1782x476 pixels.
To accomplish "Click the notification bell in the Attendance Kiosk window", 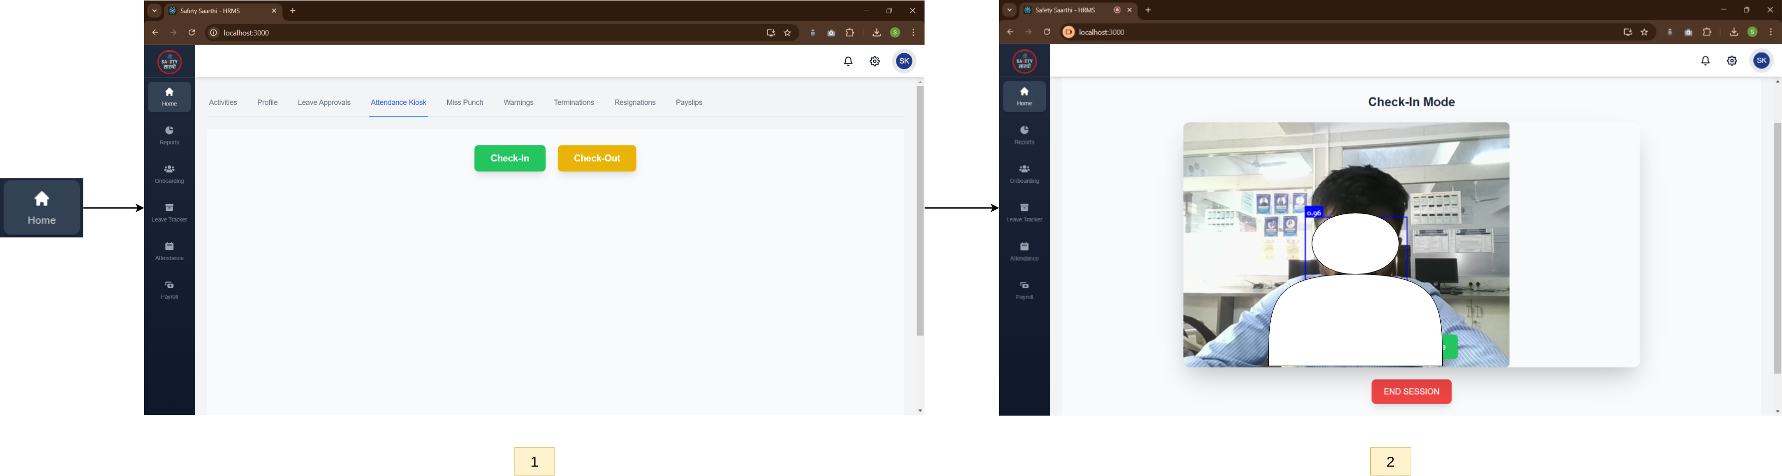I will coord(848,62).
